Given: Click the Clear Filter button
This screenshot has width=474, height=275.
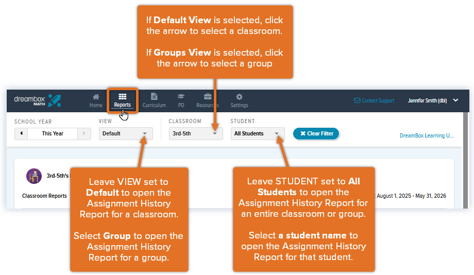Looking at the screenshot, I should 316,133.
